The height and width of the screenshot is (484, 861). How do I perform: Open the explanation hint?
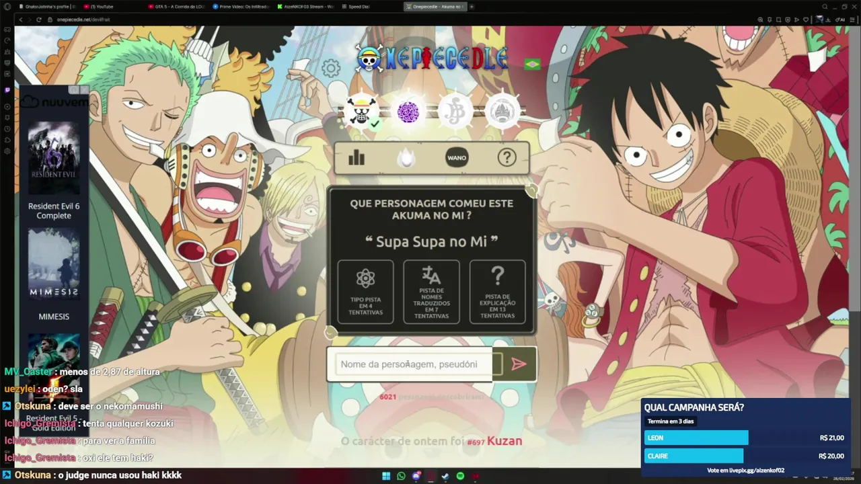pyautogui.click(x=497, y=292)
